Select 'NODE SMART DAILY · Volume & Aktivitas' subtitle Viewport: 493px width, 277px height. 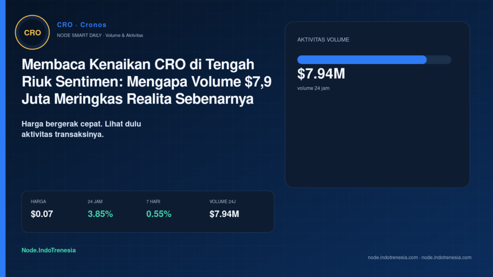click(100, 36)
